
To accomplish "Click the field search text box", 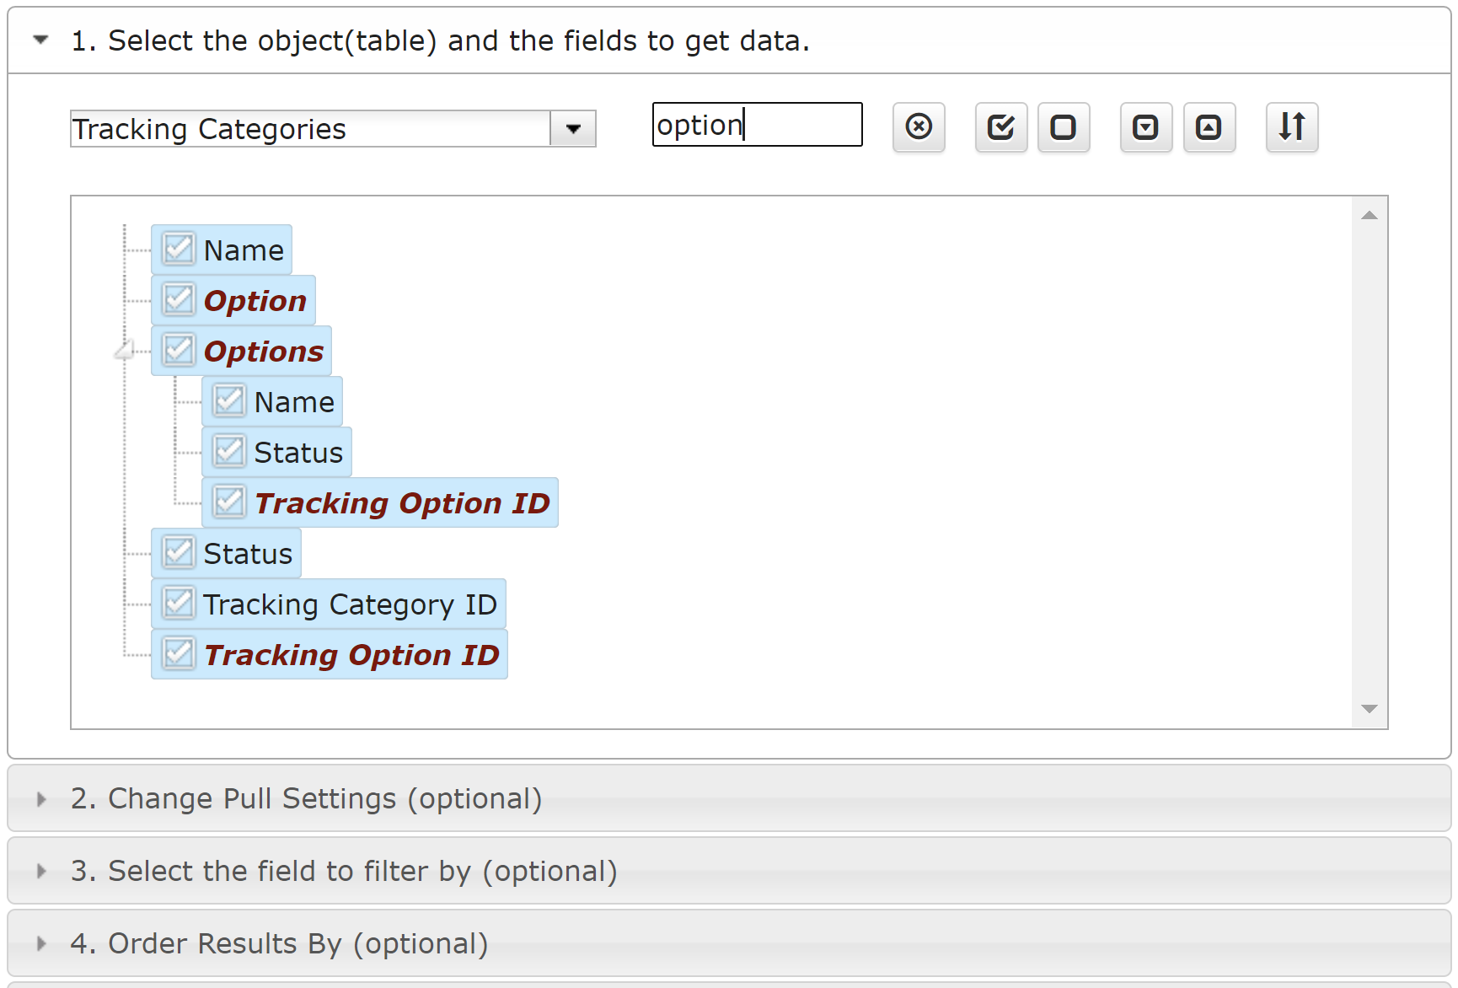I will (757, 125).
